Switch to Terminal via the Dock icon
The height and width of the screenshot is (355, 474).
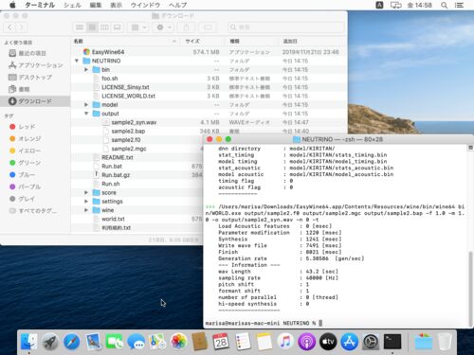coord(392,342)
